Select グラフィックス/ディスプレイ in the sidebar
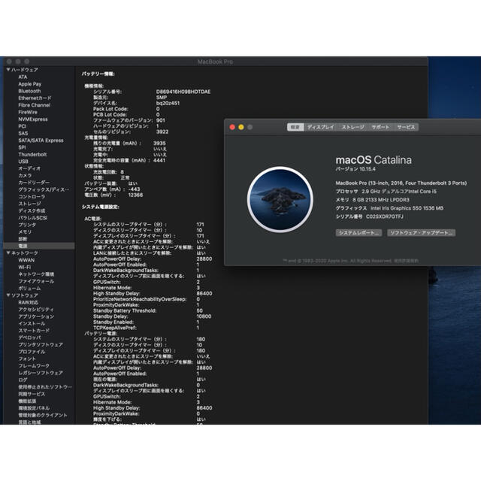The height and width of the screenshot is (481, 481). click(44, 190)
